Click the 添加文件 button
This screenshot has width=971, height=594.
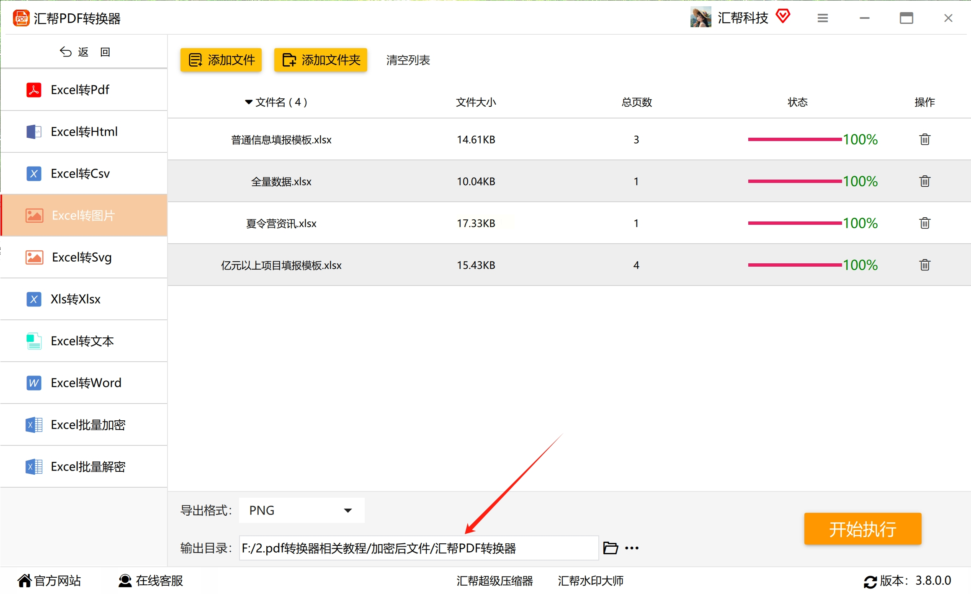[x=221, y=60]
